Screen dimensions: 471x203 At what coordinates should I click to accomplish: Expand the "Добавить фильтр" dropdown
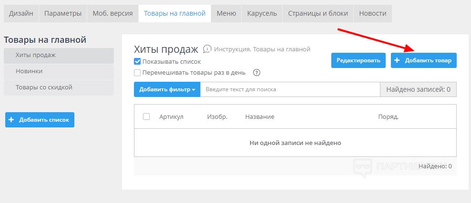click(167, 89)
